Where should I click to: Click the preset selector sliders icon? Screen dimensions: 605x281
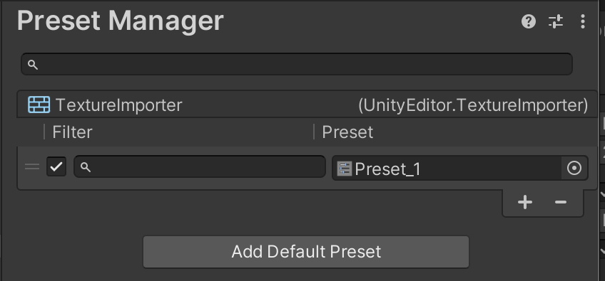(556, 21)
